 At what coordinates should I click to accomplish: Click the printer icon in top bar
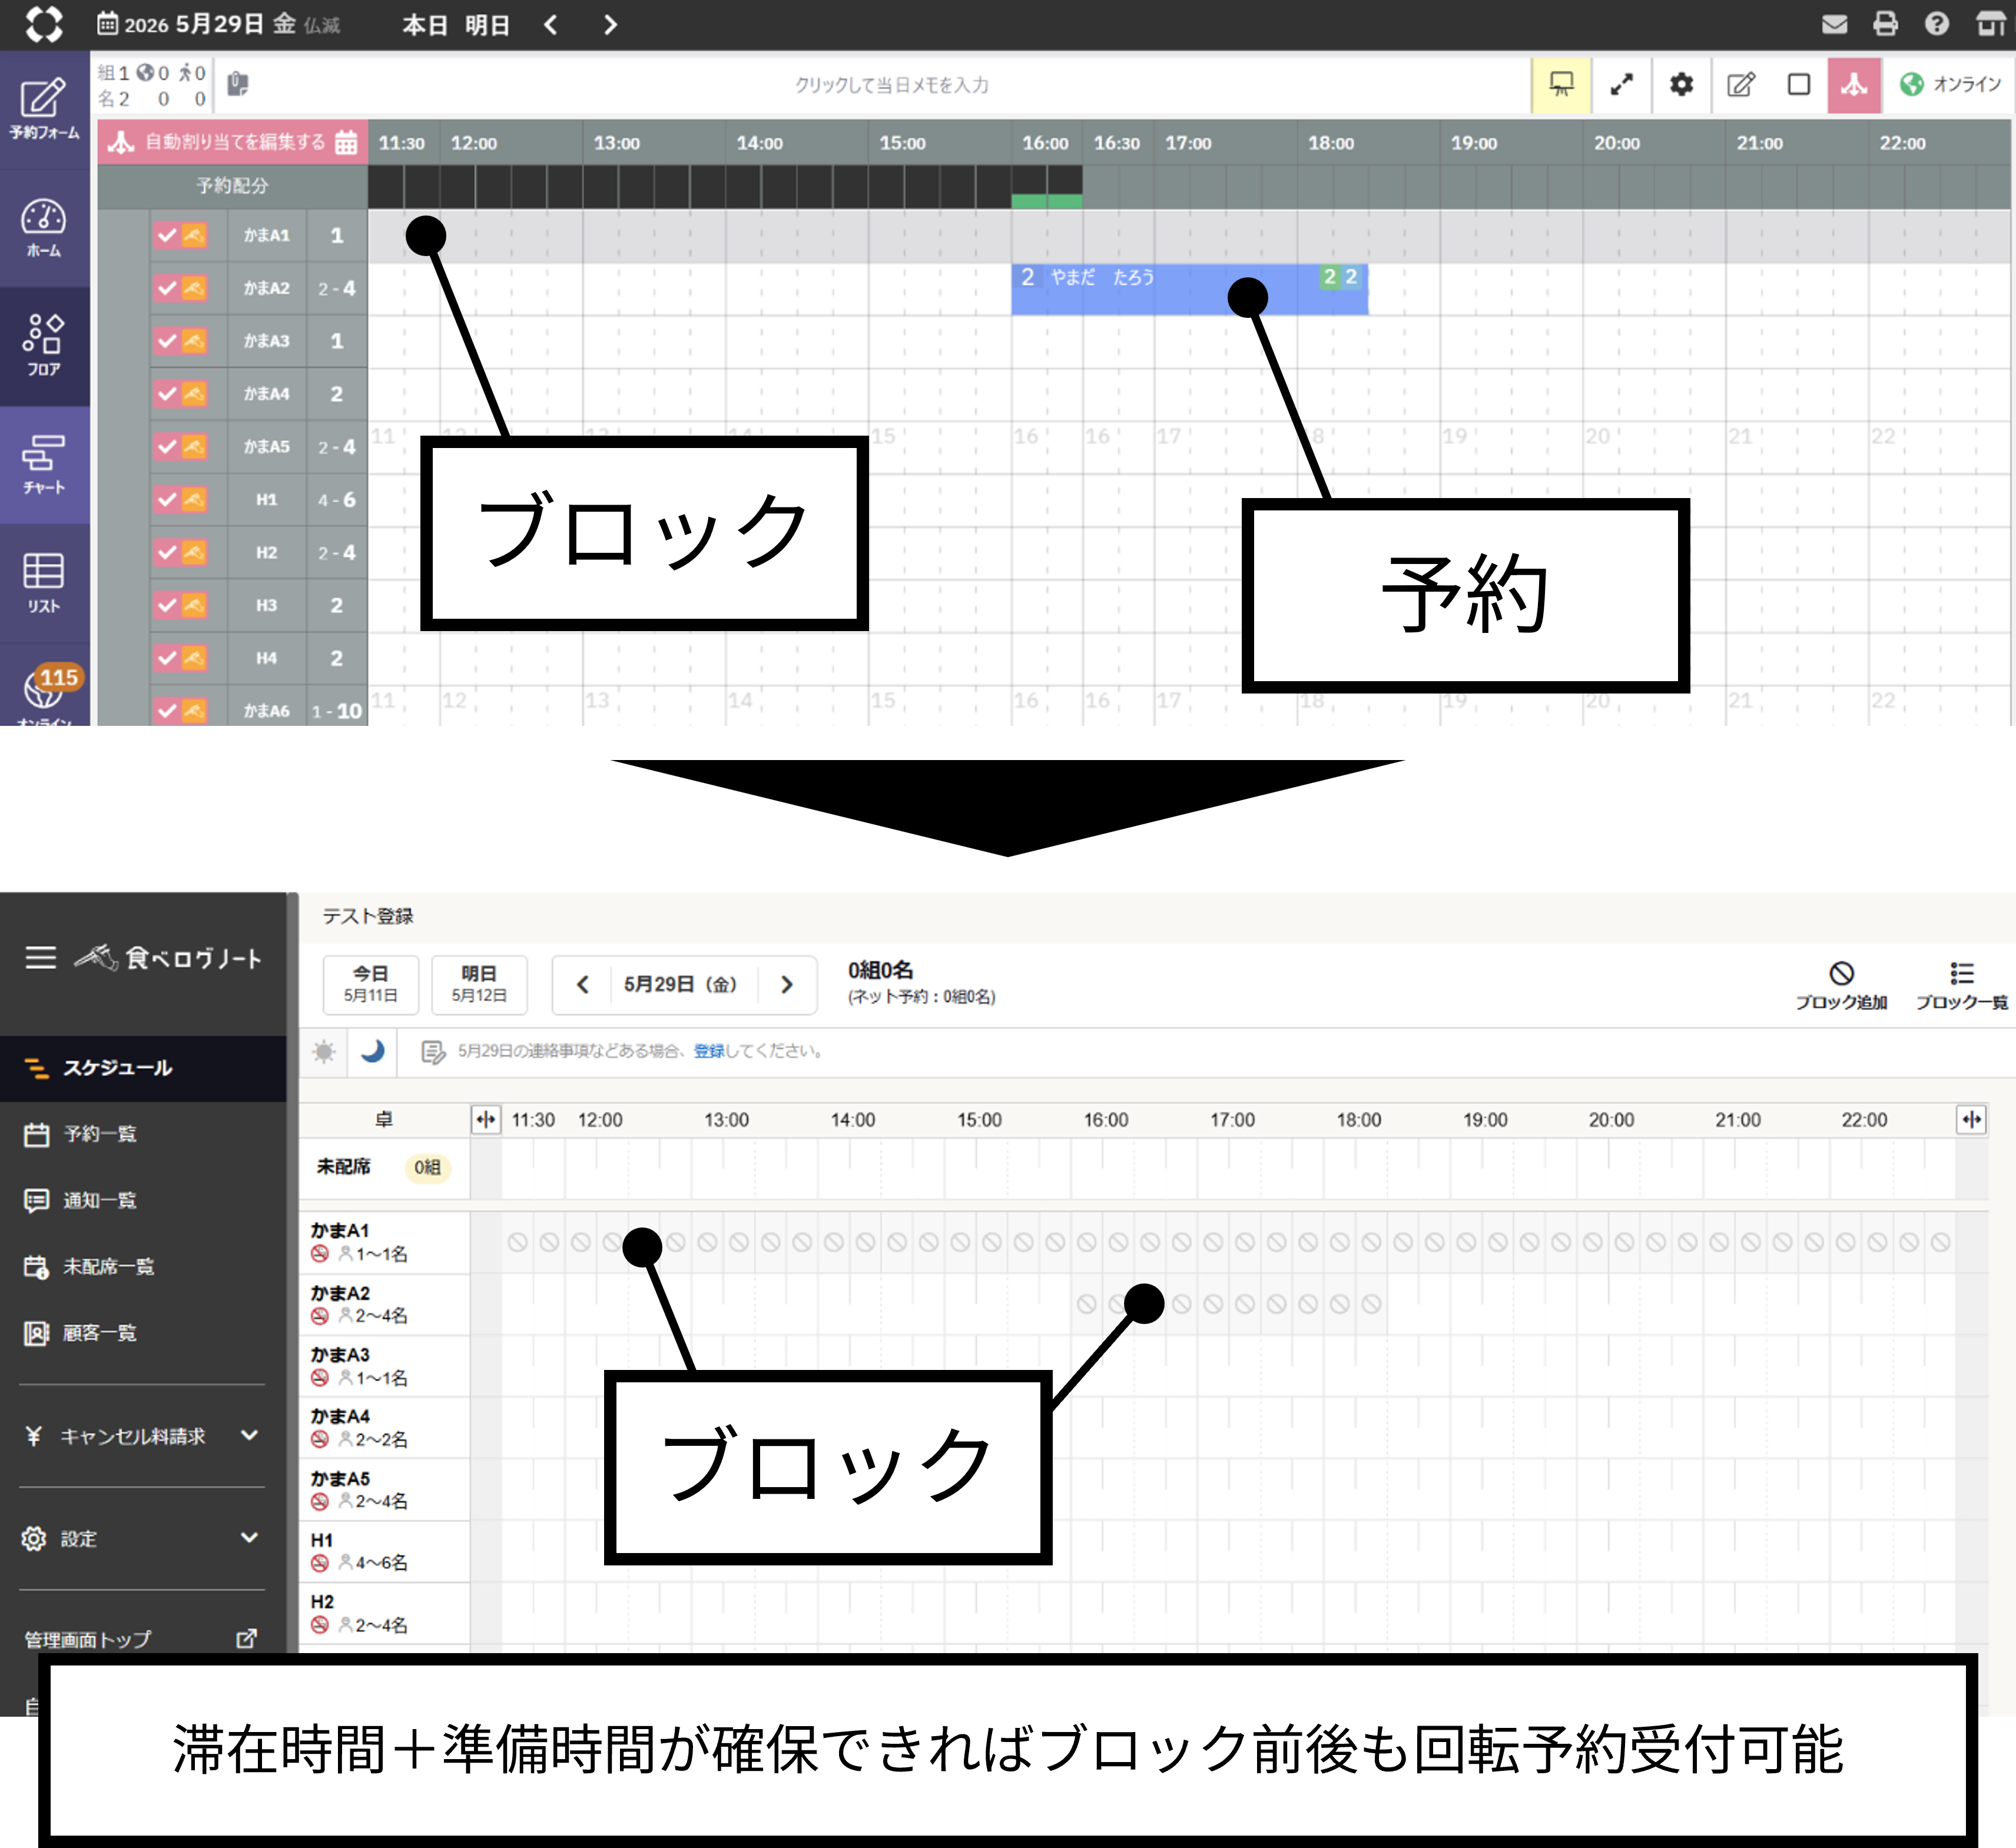tap(1885, 24)
